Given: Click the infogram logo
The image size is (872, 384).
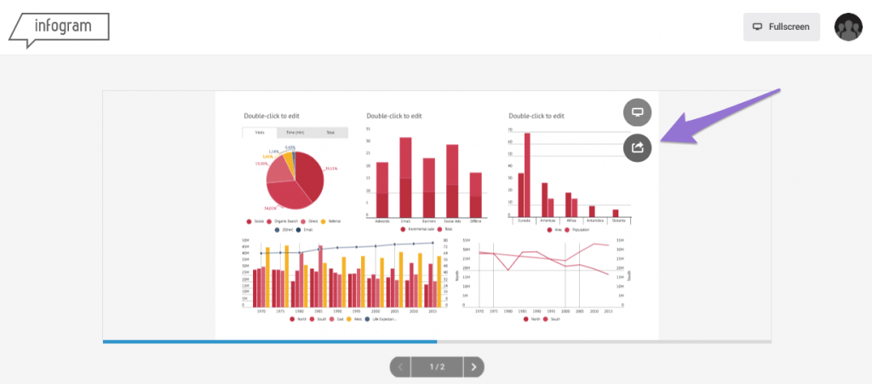Looking at the screenshot, I should pyautogui.click(x=59, y=27).
